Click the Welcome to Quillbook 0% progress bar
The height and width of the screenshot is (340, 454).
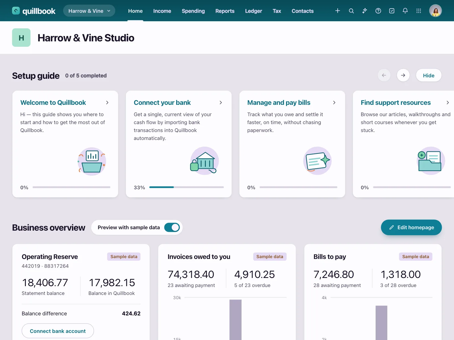[x=72, y=187]
